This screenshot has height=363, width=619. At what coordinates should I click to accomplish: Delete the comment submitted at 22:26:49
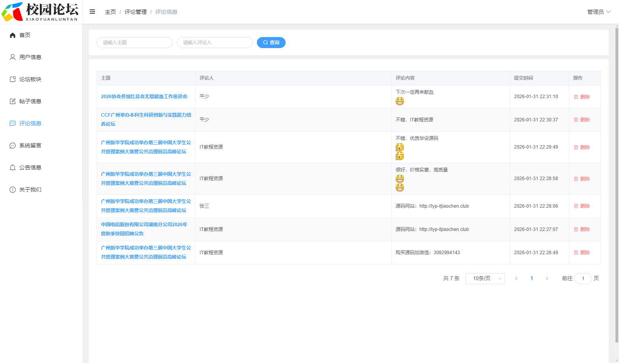[582, 253]
